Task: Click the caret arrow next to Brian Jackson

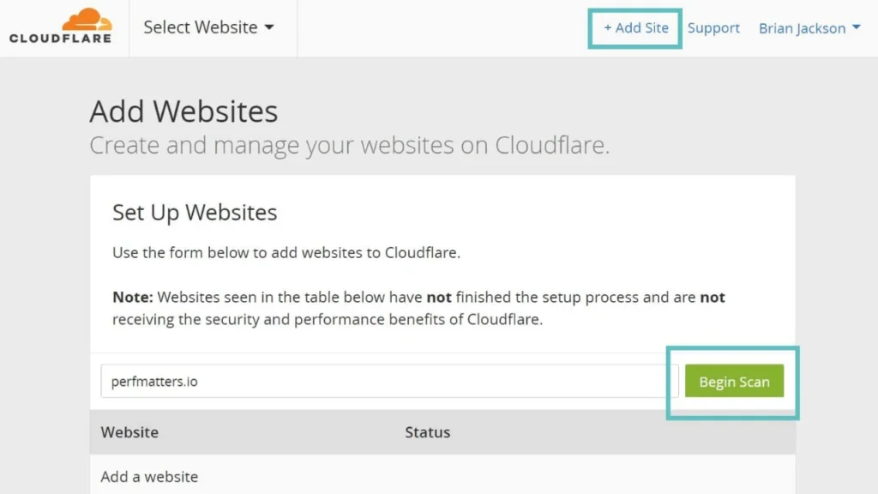Action: click(x=855, y=28)
